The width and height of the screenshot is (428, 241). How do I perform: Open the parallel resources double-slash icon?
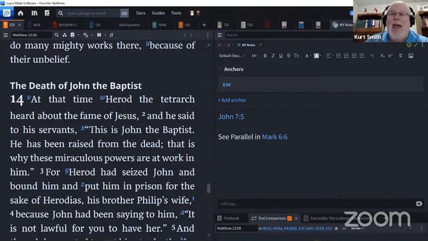(112, 35)
